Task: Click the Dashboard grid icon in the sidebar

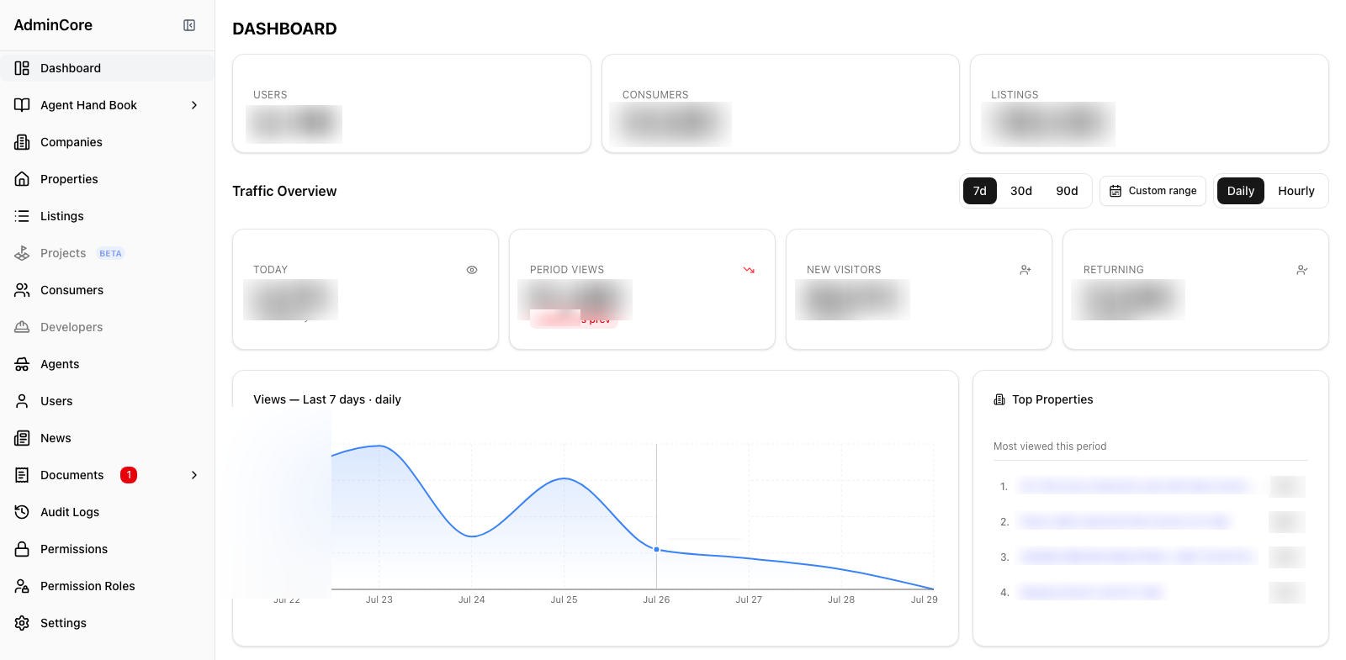Action: [22, 68]
